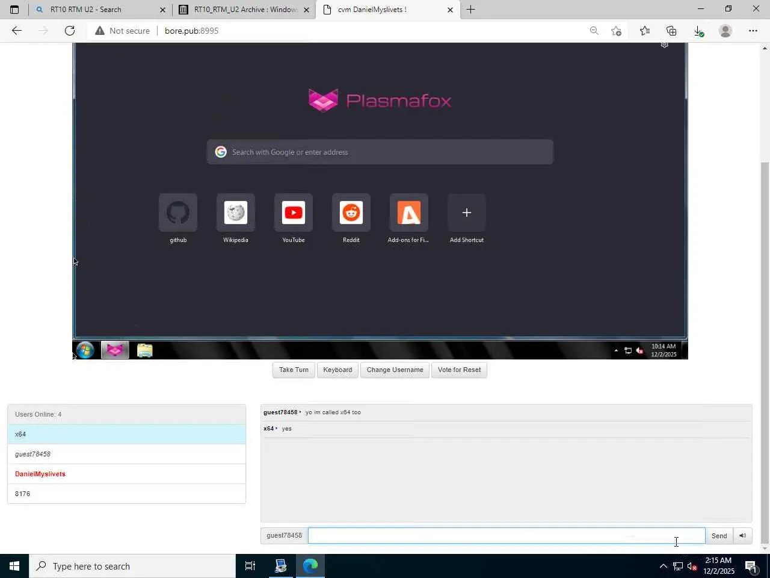Select guest78458 in the users list
This screenshot has height=578, width=770.
point(126,454)
